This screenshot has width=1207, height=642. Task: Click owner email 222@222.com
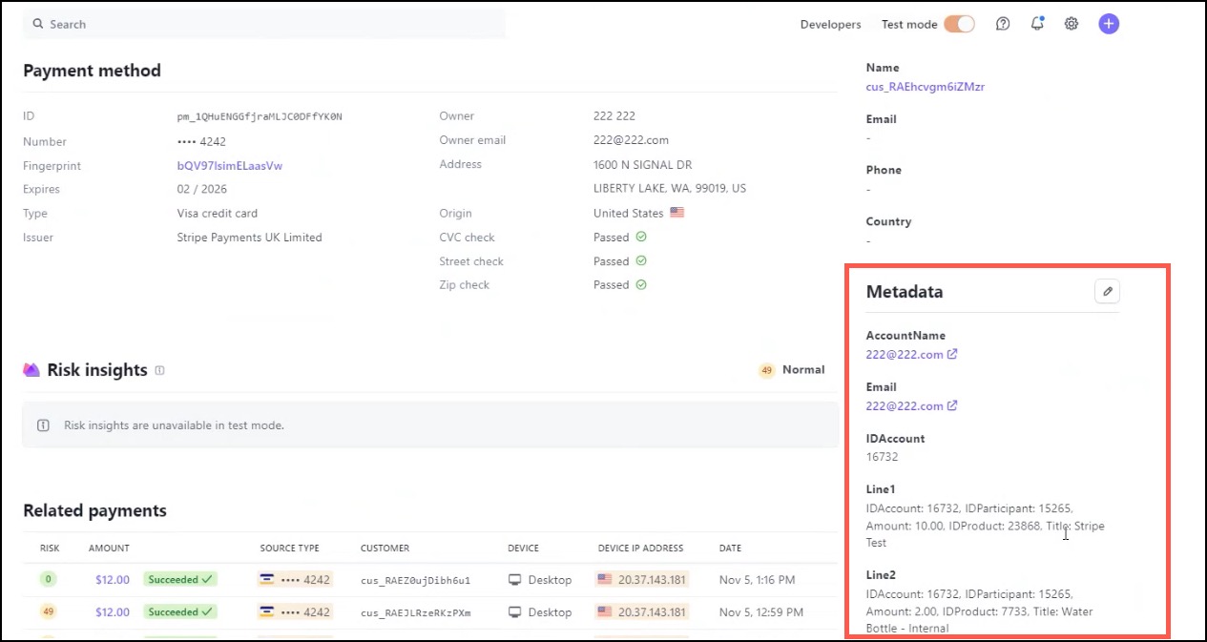click(631, 140)
